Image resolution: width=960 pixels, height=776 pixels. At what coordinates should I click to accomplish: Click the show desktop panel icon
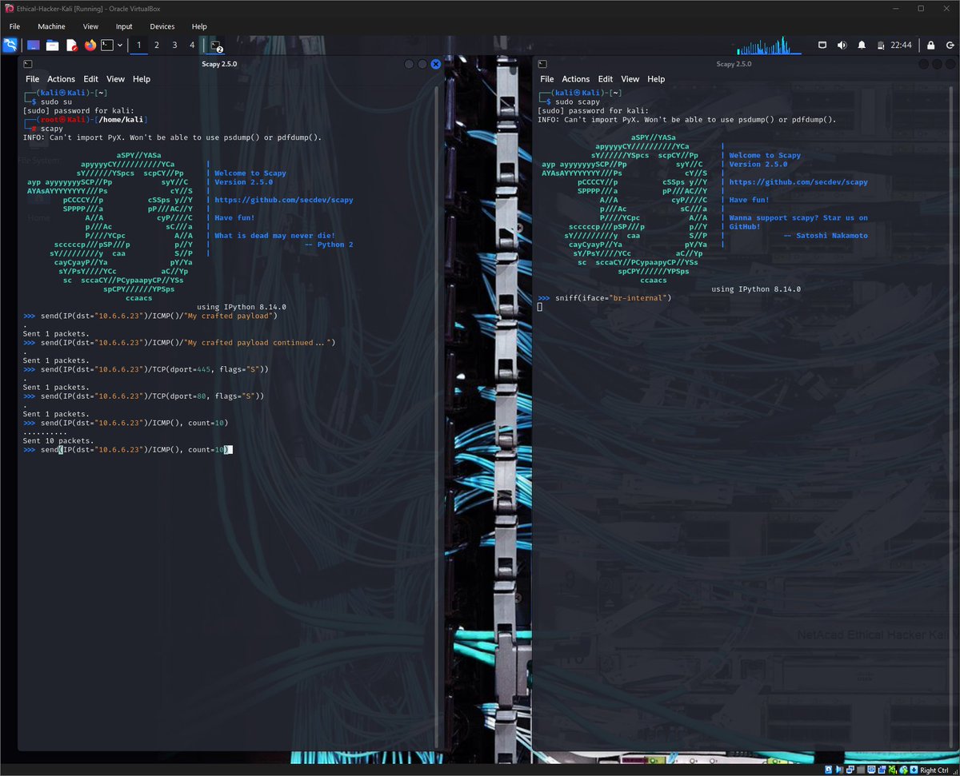[34, 46]
